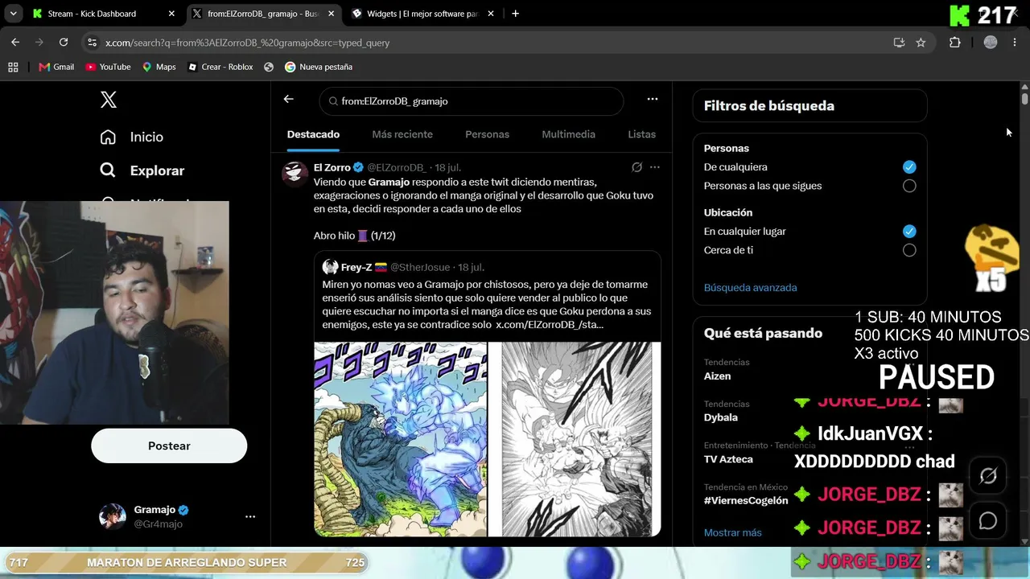Open the Grok floating button
This screenshot has width=1030, height=579.
(x=988, y=476)
